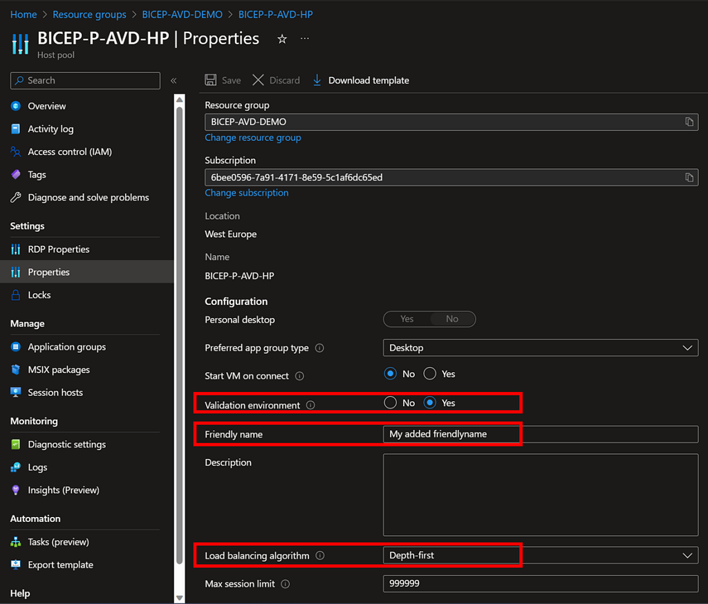Set Start VM on connect to Yes
The width and height of the screenshot is (708, 604).
point(430,374)
